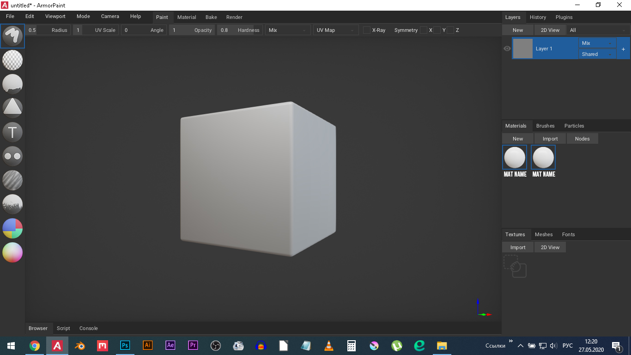Open Layer 1 Mix blending dropdown
The image size is (631, 355).
597,43
